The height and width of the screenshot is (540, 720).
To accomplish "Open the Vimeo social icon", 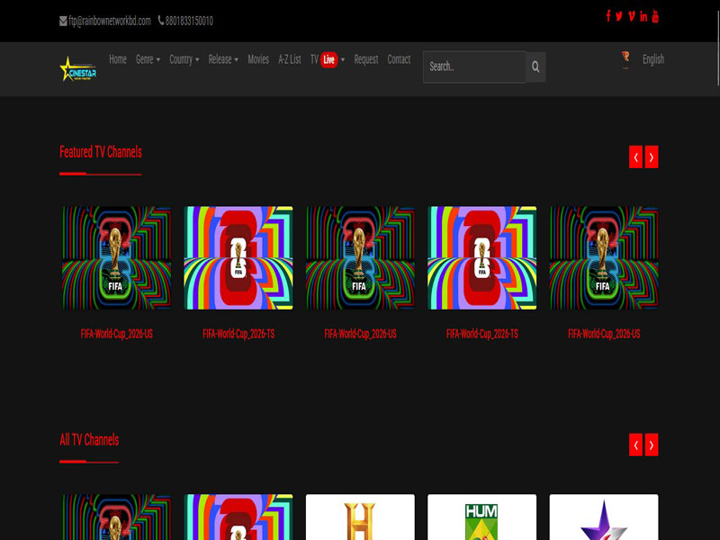I will 632,16.
